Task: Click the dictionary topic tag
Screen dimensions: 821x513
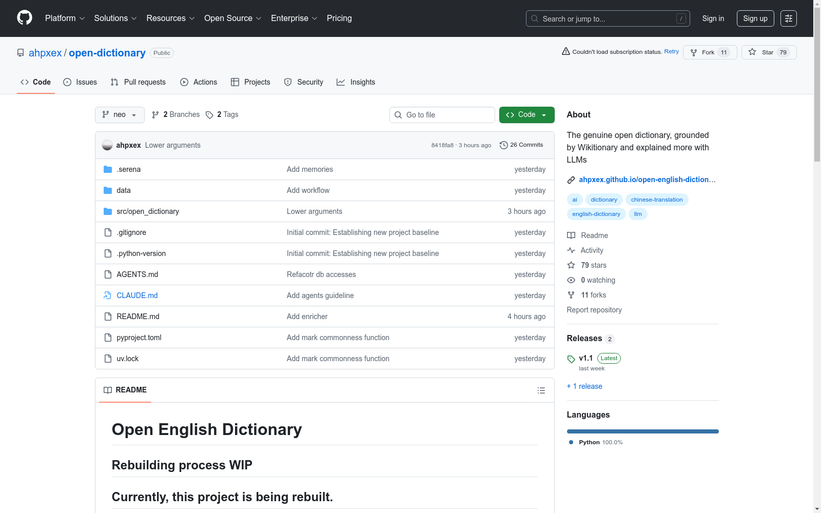Action: tap(604, 200)
